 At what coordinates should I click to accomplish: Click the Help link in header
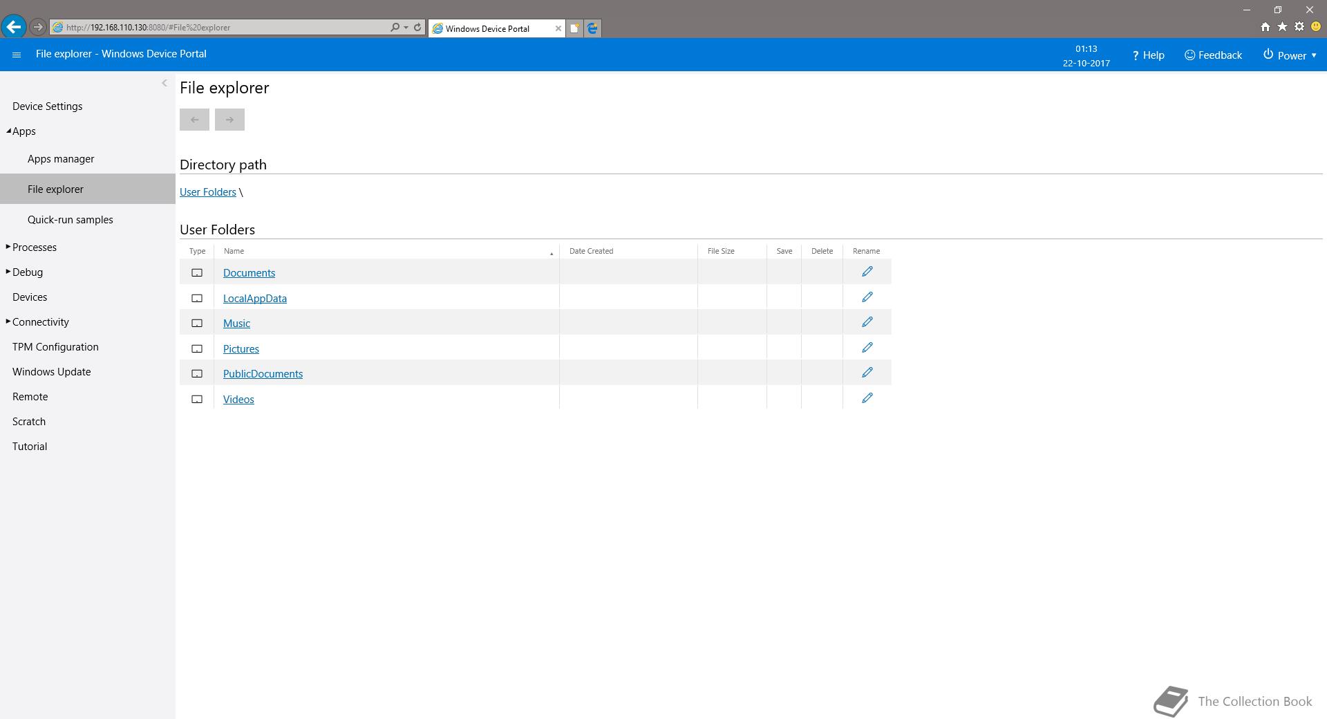(x=1148, y=55)
